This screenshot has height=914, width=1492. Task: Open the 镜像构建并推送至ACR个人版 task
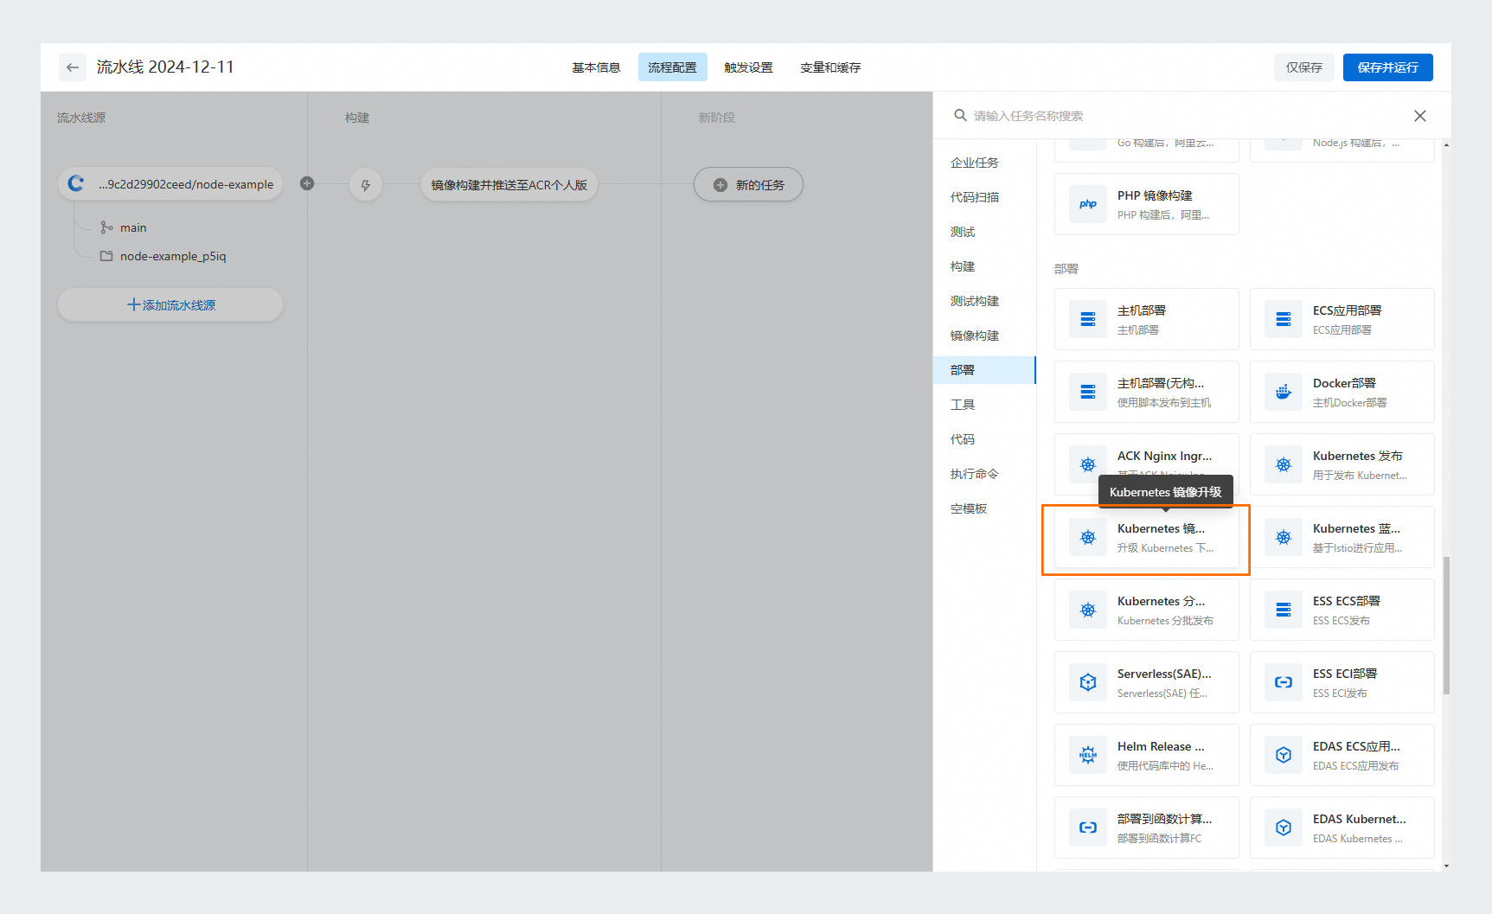click(509, 185)
